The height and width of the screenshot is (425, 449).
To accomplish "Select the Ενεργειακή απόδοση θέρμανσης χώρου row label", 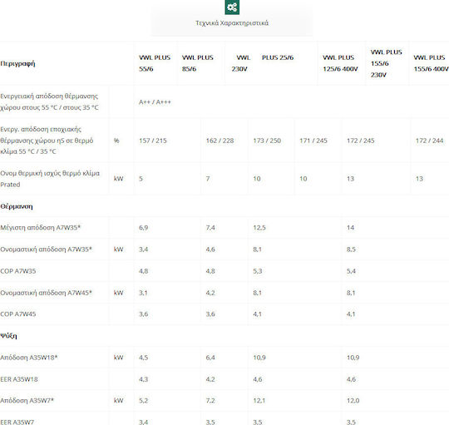I will coord(49,101).
